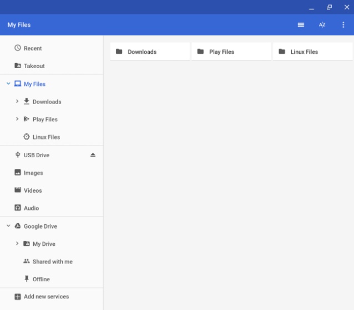Screen dimensions: 354x310
Task: Click the Downloads arrow icon in sidebar
Action: pos(27,101)
